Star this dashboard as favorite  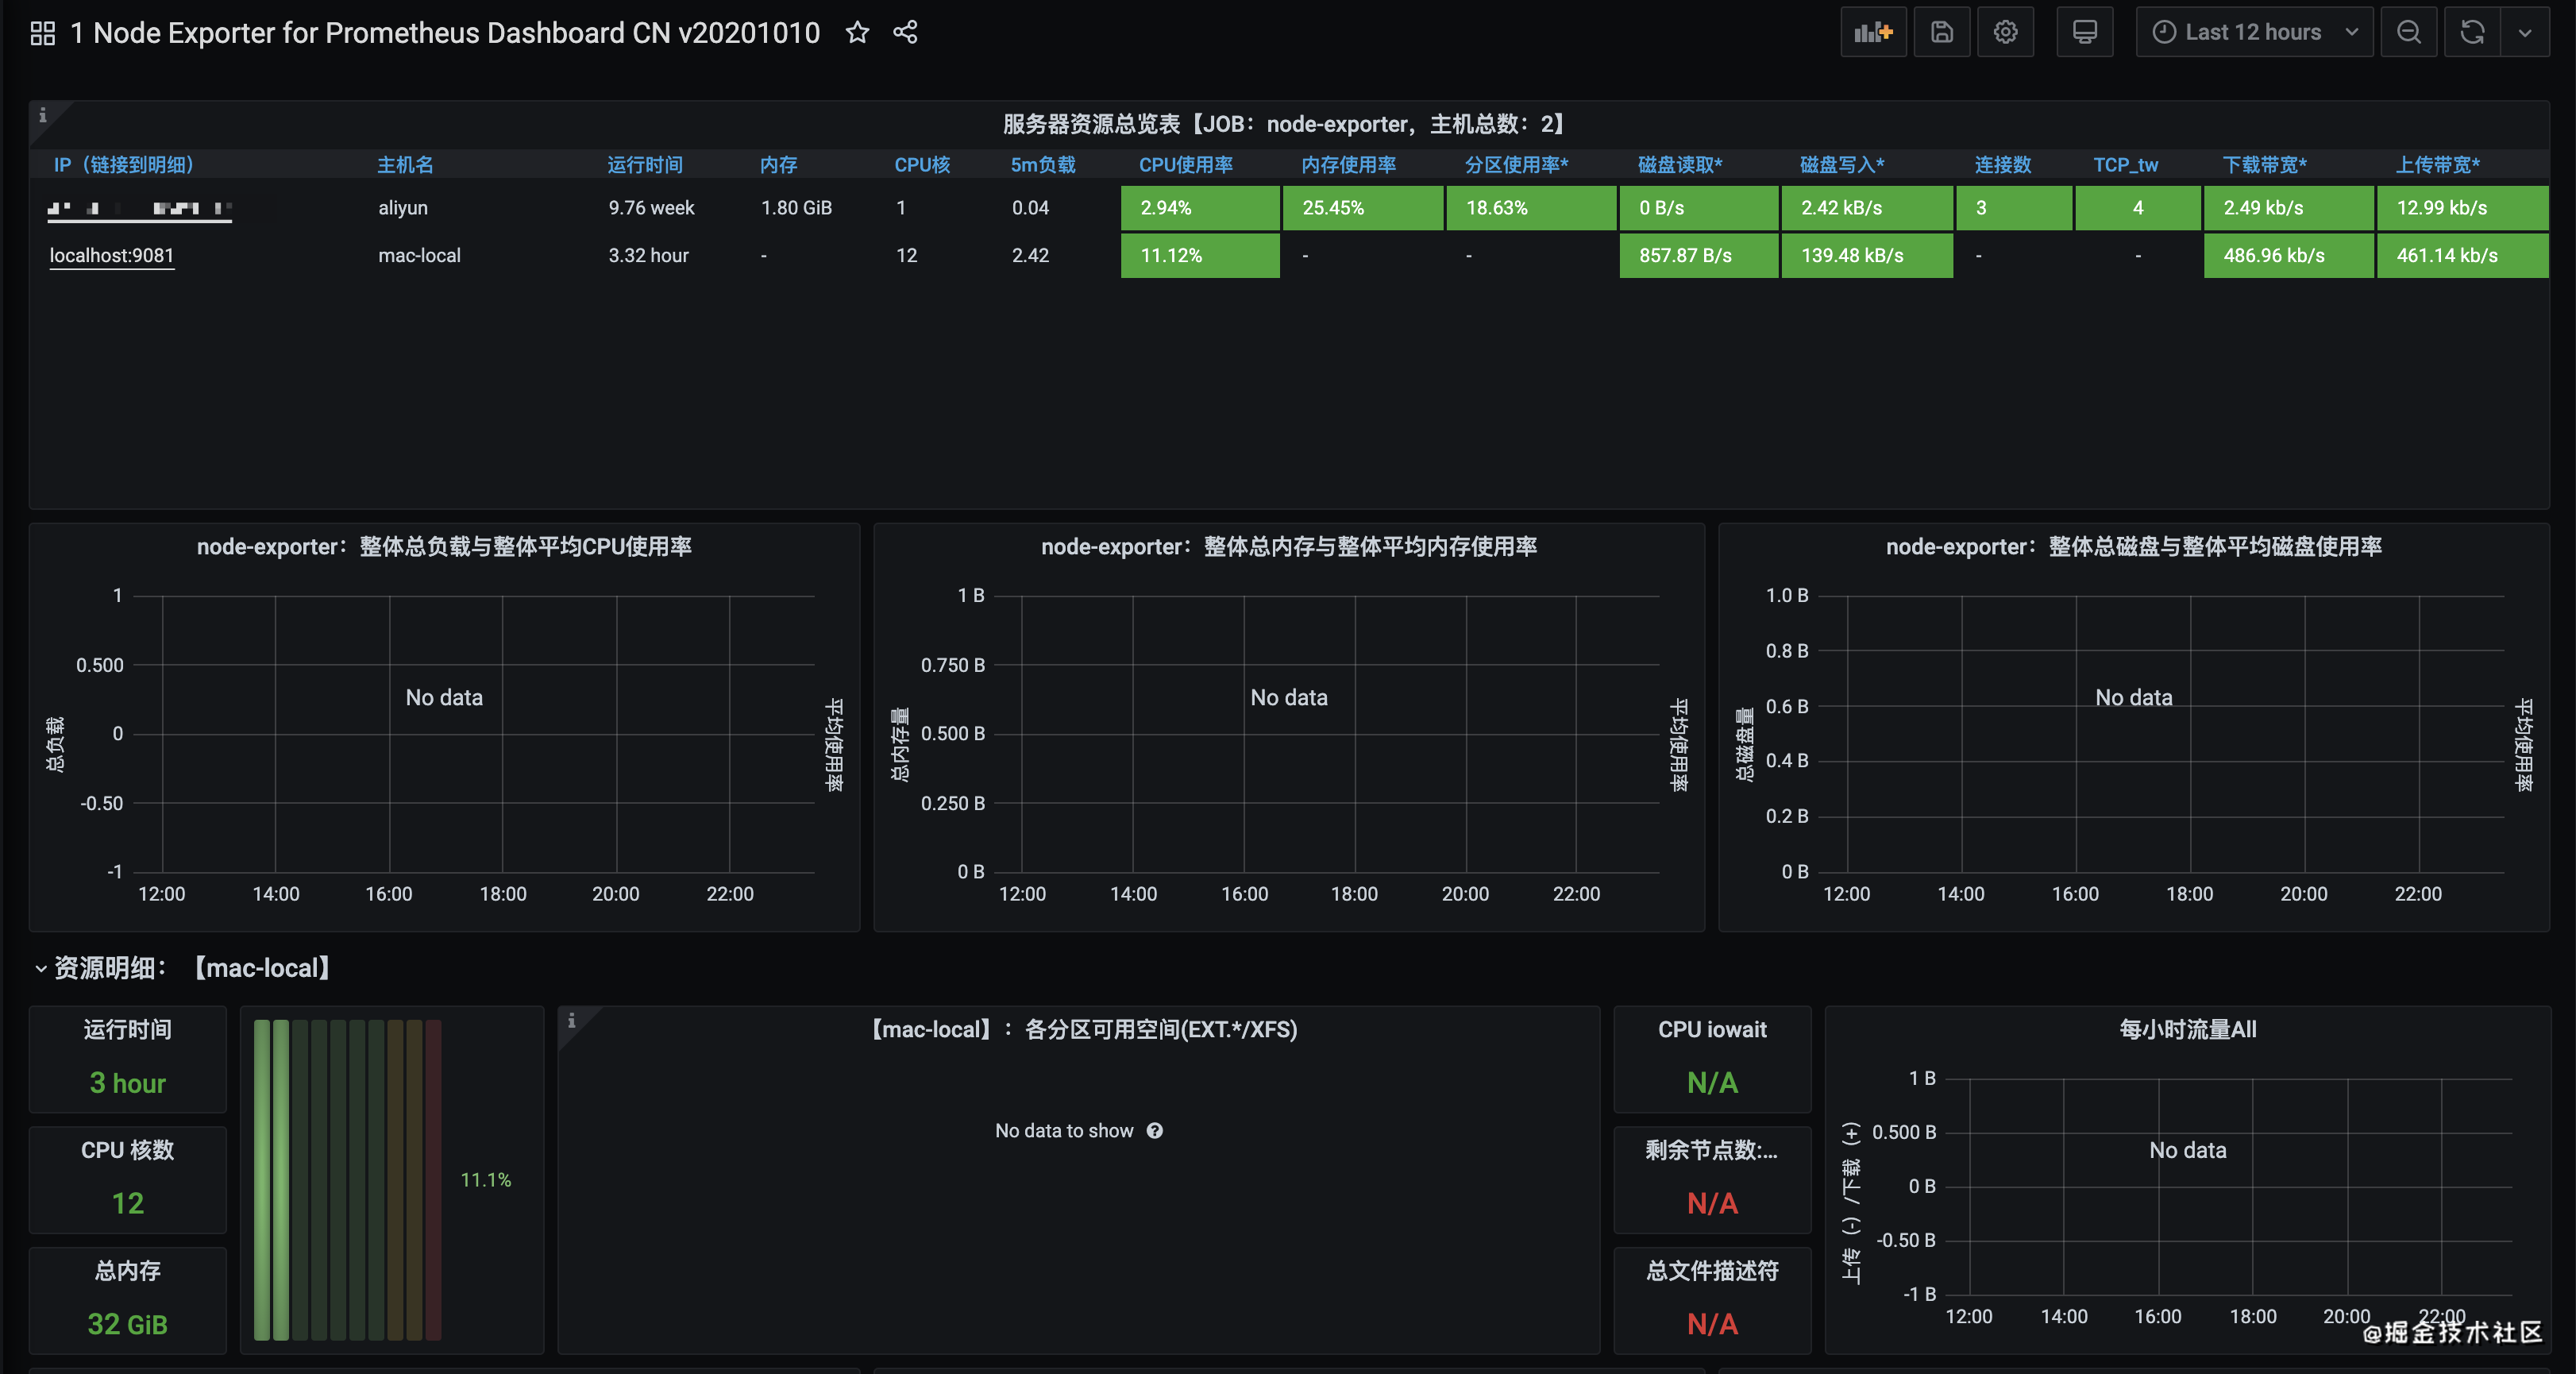tap(857, 33)
